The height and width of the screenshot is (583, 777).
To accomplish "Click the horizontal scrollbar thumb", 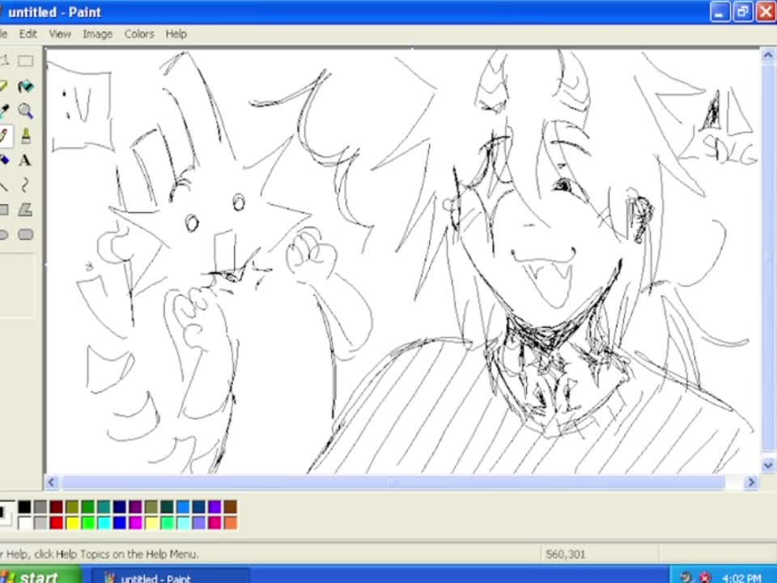I will click(393, 482).
